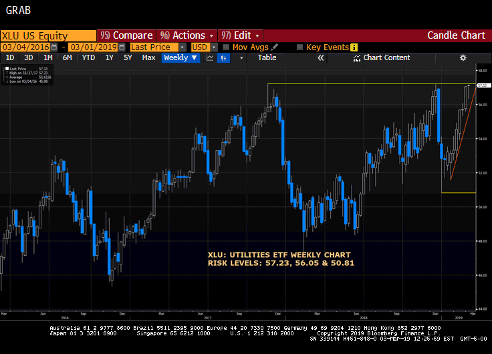Click the 44.00 y-axis label
Screen dimensions: 492x354
pos(482,309)
